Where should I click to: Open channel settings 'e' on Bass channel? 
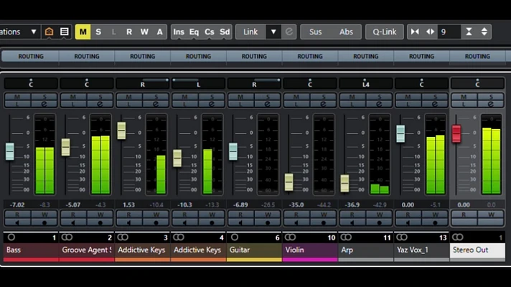[x=44, y=104]
